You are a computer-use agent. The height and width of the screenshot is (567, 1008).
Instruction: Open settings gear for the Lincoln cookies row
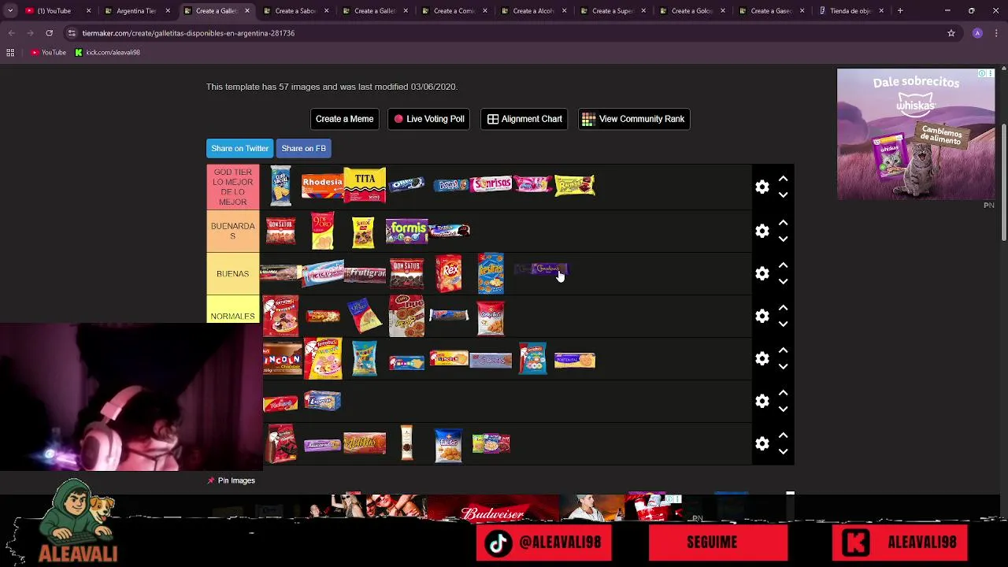pos(762,359)
